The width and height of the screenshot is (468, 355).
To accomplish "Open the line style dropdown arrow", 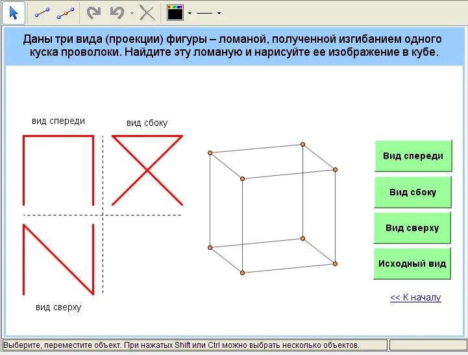I will point(219,13).
